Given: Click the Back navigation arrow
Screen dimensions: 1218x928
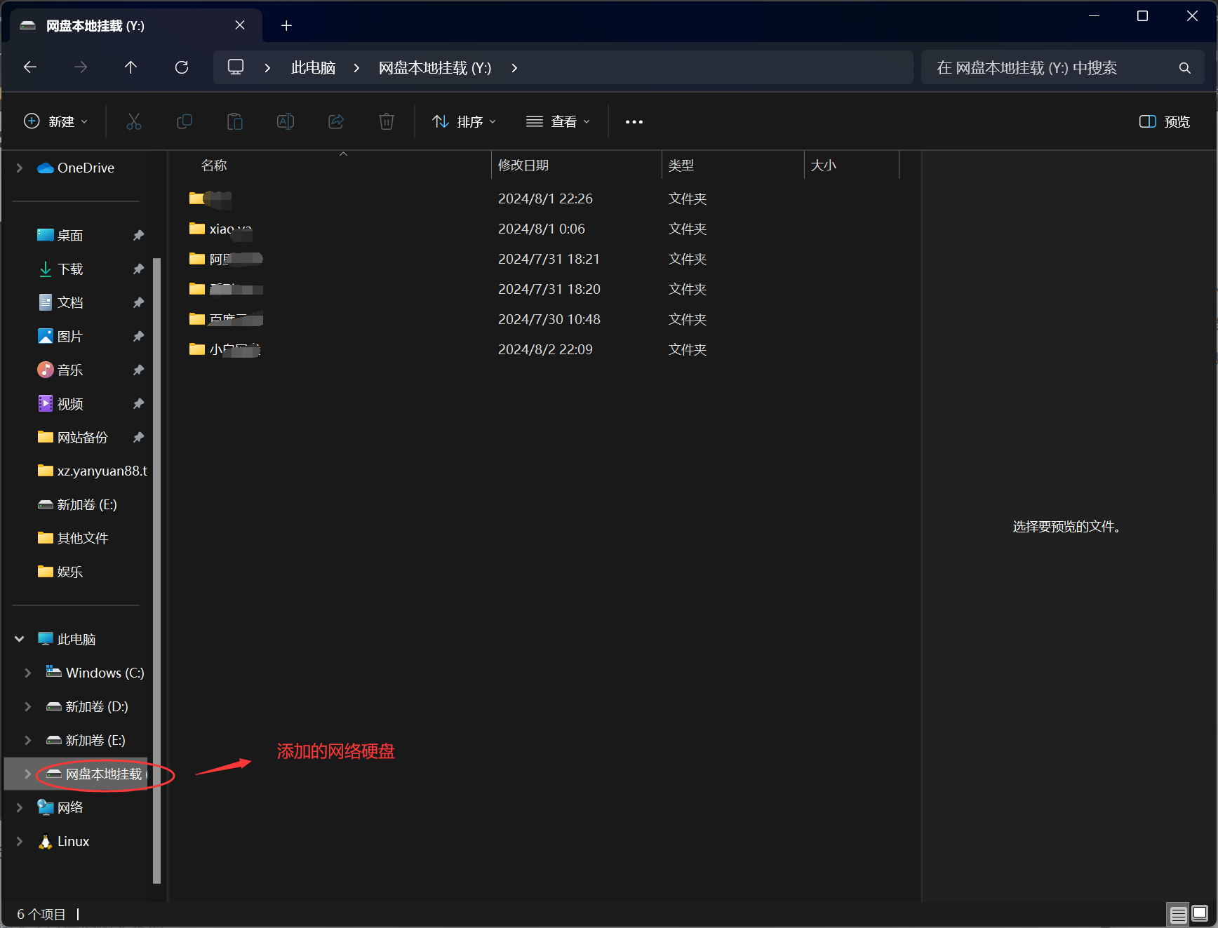Looking at the screenshot, I should [x=30, y=67].
